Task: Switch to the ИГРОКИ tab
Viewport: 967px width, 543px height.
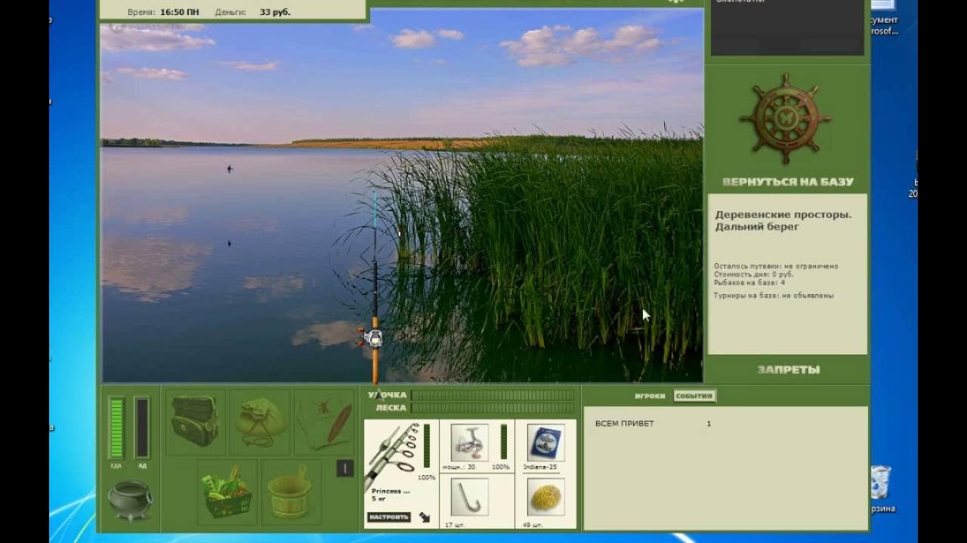Action: 650,396
